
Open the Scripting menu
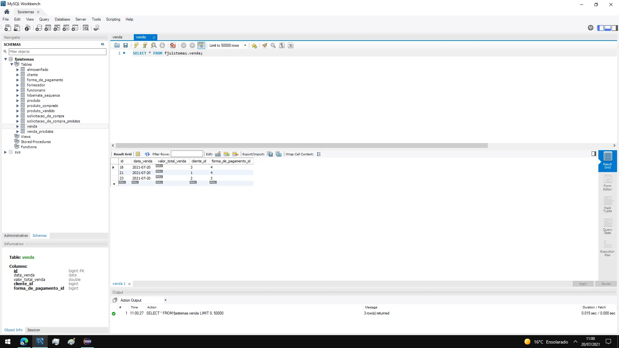pos(113,19)
